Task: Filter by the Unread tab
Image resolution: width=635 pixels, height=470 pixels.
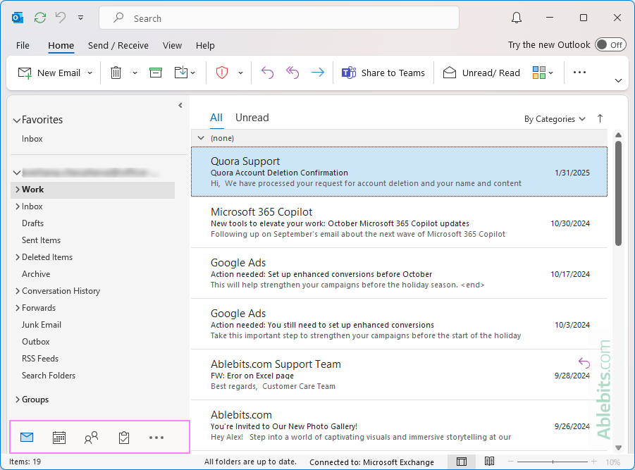Action: coord(252,118)
